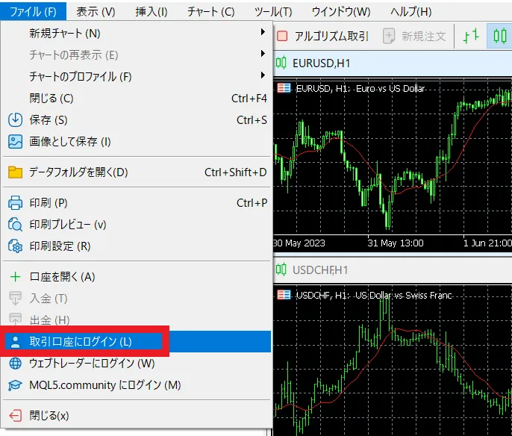This screenshot has height=436, width=512.
Task: Click the table icon in the EURUSD chart
Action: (x=284, y=88)
